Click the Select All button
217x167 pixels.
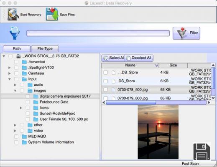[x=113, y=58]
